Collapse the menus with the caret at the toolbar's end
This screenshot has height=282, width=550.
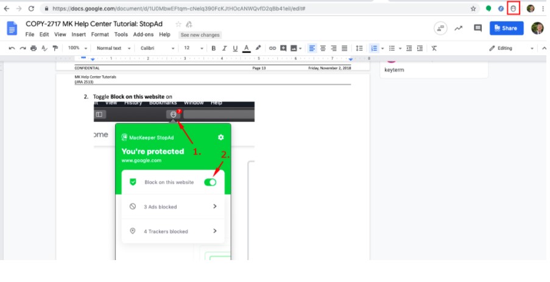(544, 48)
